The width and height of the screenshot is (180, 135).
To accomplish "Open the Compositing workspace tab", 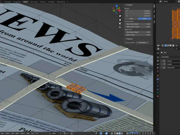I will point(17,2).
